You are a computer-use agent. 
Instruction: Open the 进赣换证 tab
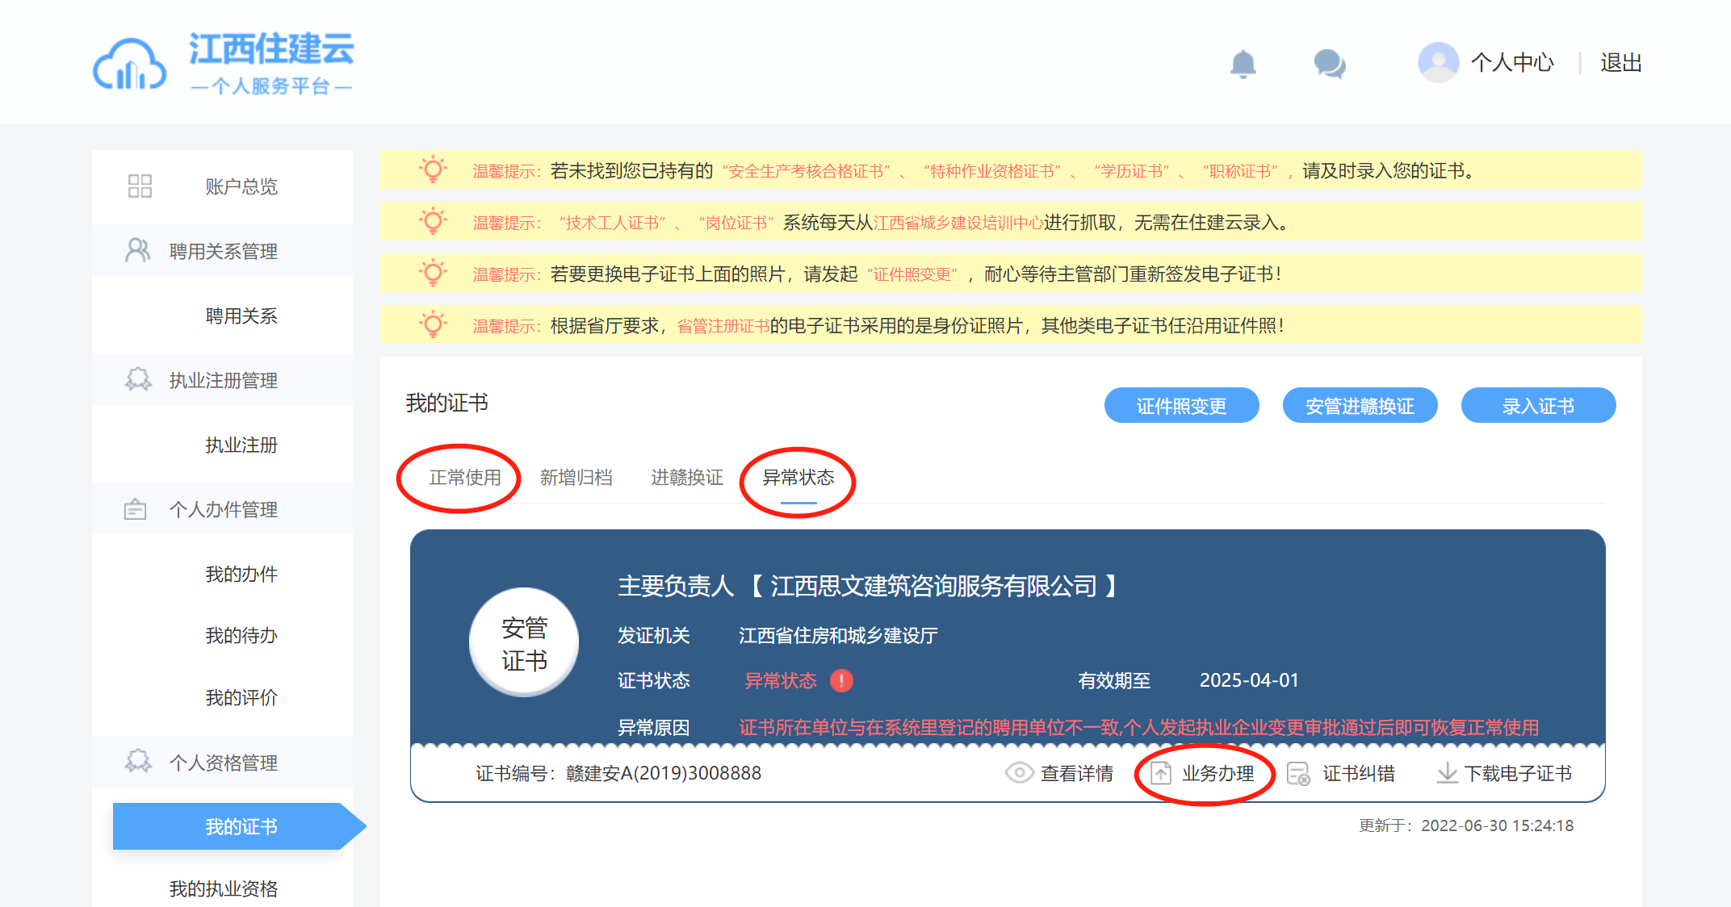[x=687, y=478]
